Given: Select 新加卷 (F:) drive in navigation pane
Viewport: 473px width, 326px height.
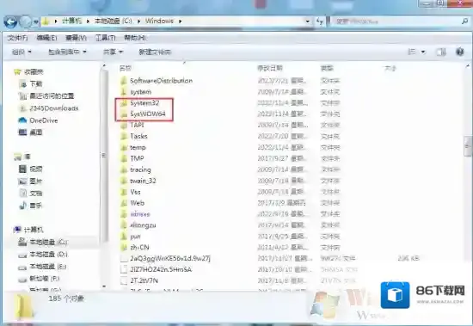Looking at the screenshot, I should [x=45, y=279].
